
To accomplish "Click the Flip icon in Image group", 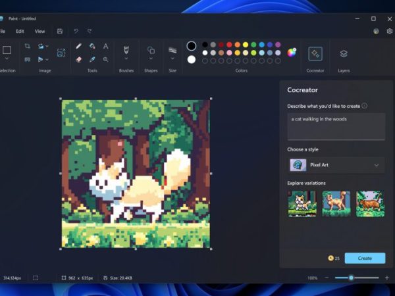I will (40, 59).
